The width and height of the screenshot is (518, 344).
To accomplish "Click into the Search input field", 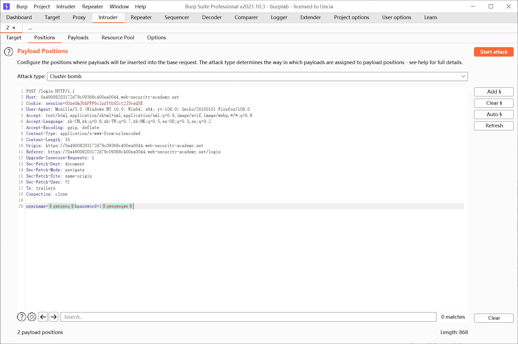I will (248, 317).
